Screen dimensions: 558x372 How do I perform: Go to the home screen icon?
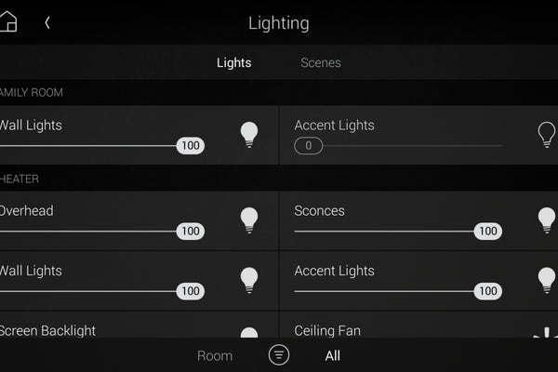click(8, 21)
